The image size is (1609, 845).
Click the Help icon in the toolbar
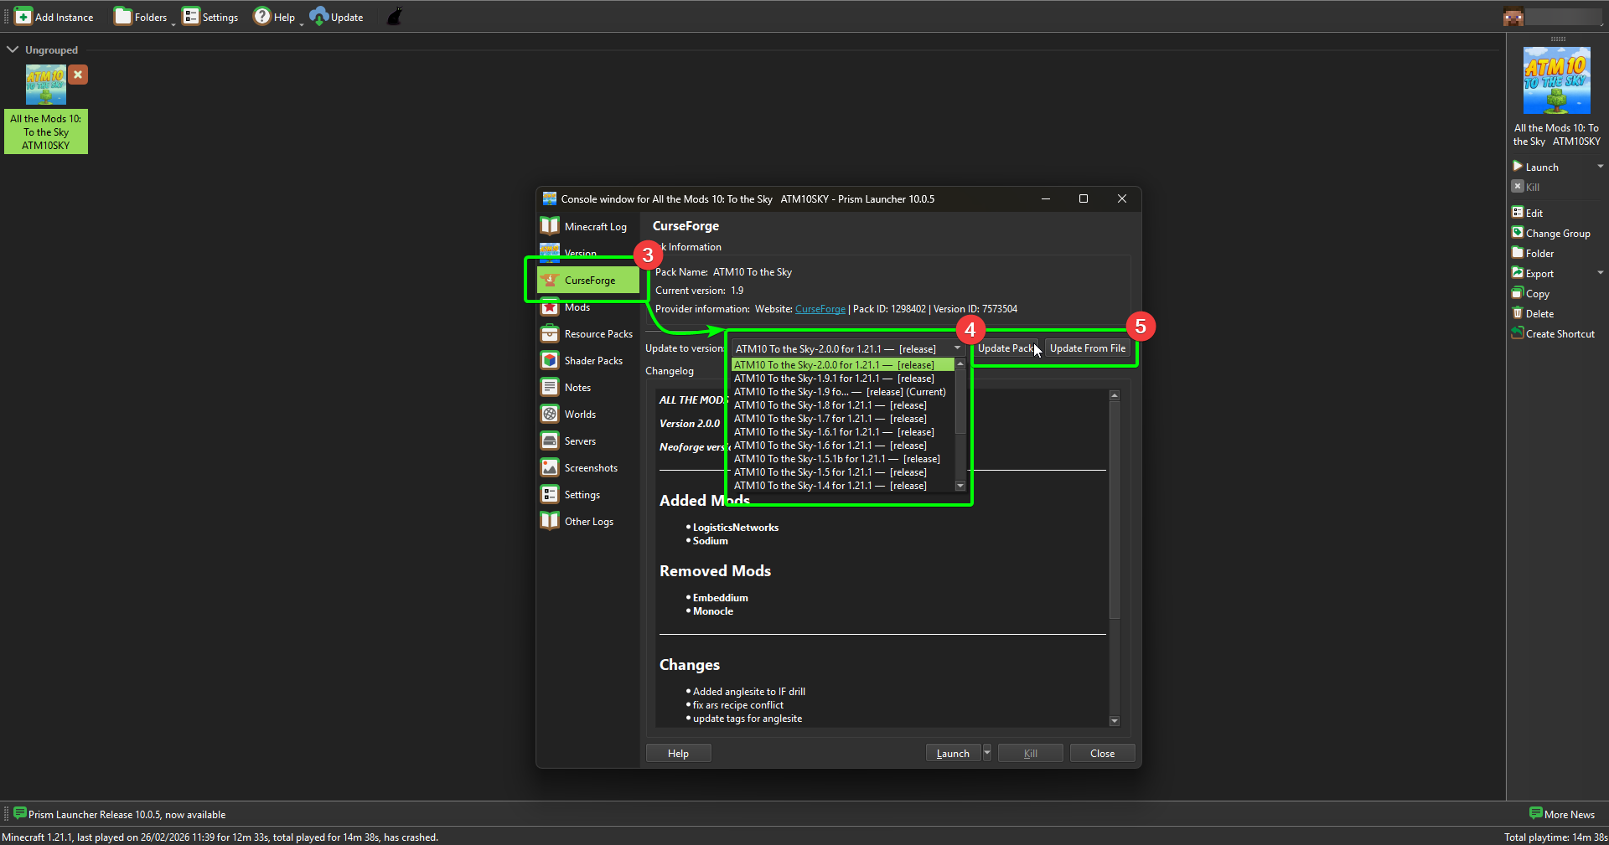pyautogui.click(x=262, y=16)
